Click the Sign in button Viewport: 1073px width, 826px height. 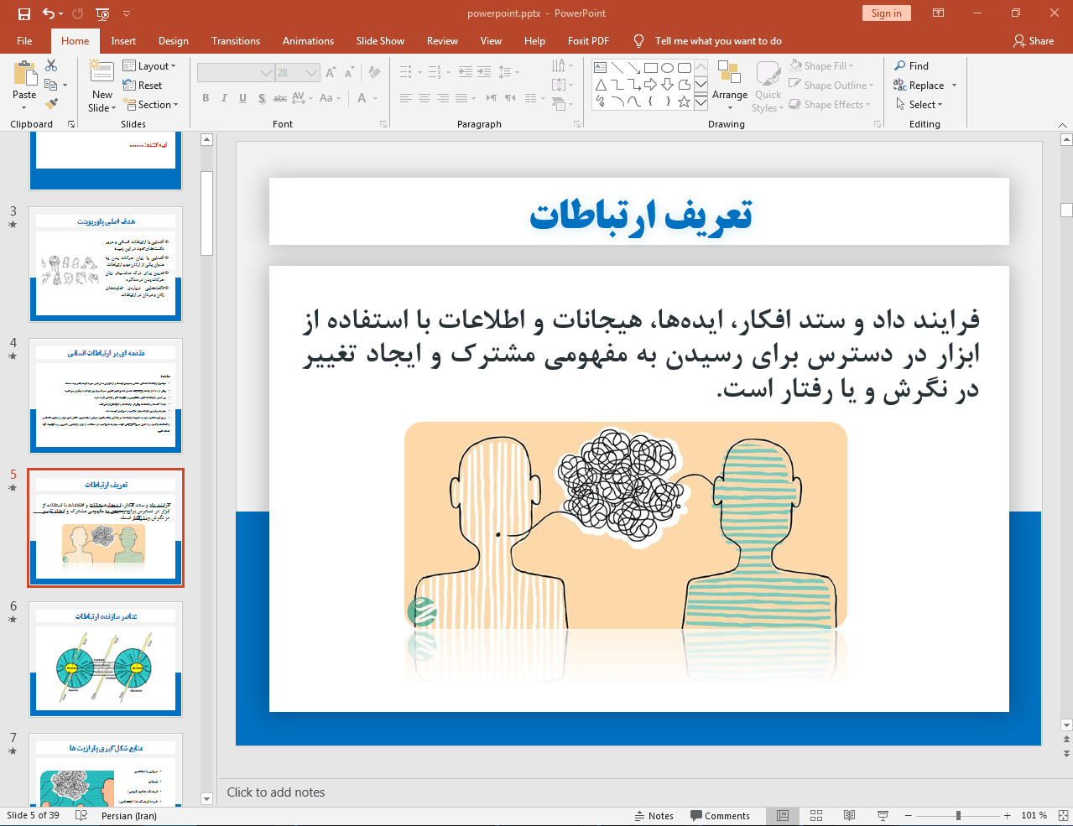[x=886, y=13]
